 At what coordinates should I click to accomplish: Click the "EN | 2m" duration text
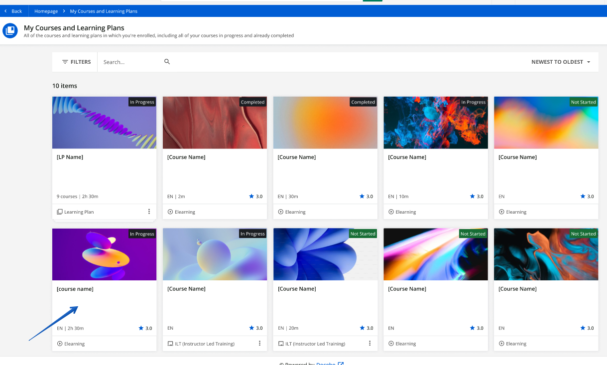pos(176,196)
